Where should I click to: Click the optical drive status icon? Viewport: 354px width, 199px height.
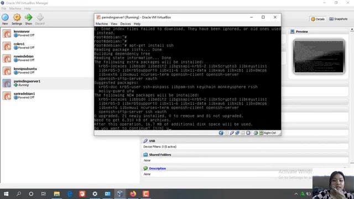(x=226, y=133)
